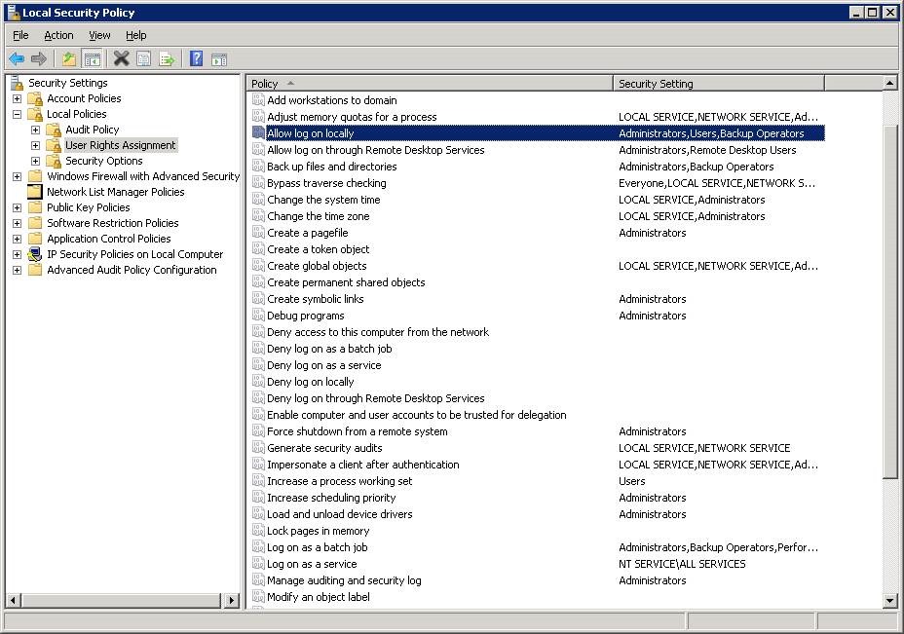This screenshot has height=634, width=904.
Task: Expand the Account Policies tree node
Action: tap(17, 98)
